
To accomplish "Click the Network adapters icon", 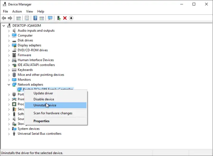I will pyautogui.click(x=14, y=85).
